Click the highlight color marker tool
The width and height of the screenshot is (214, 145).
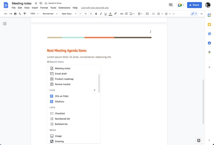(115, 14)
